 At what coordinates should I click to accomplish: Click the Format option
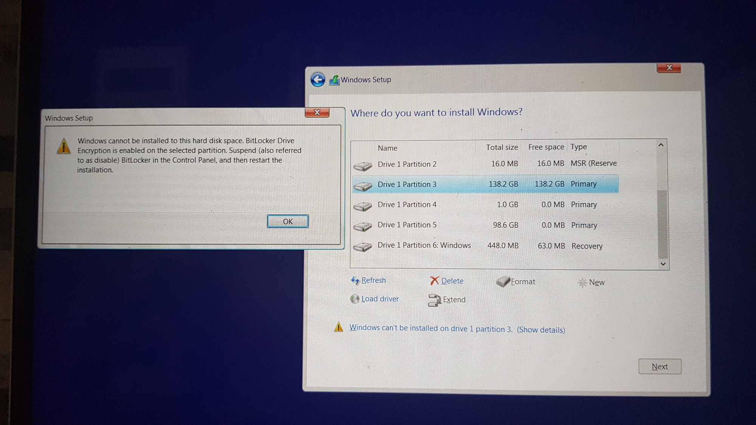(523, 282)
